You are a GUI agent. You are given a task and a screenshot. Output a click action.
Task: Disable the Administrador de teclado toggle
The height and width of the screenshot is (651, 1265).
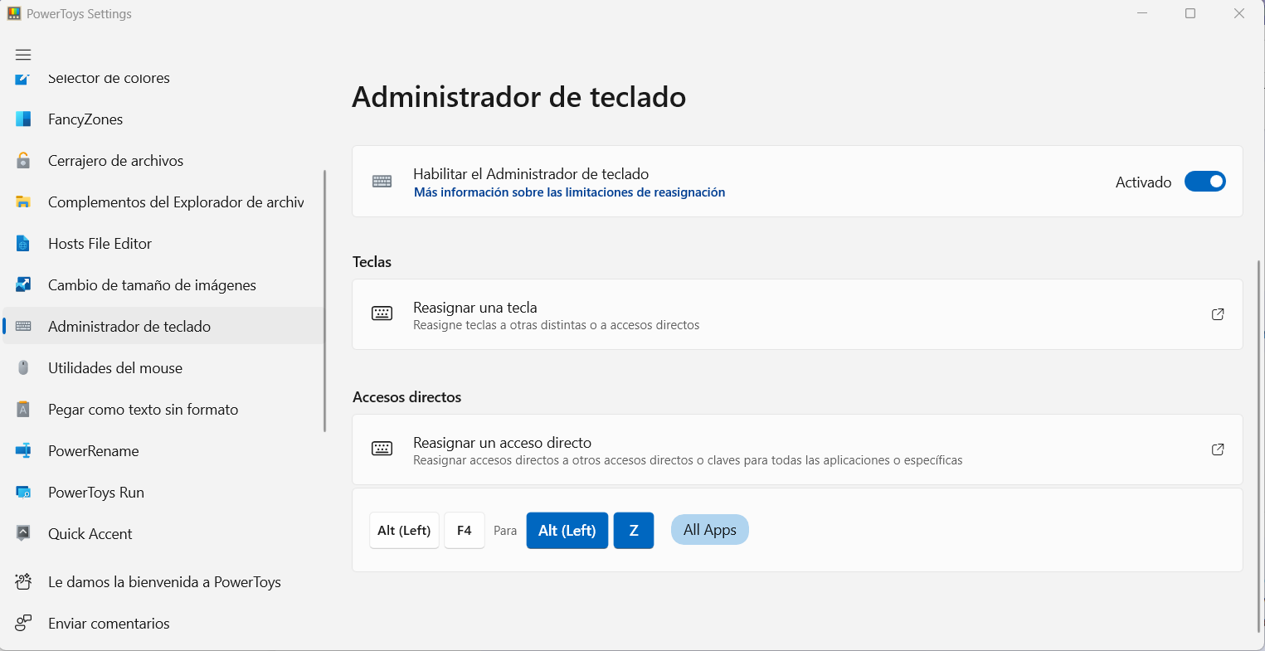(1204, 182)
